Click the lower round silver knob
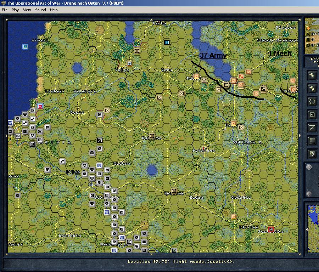 coord(309,194)
